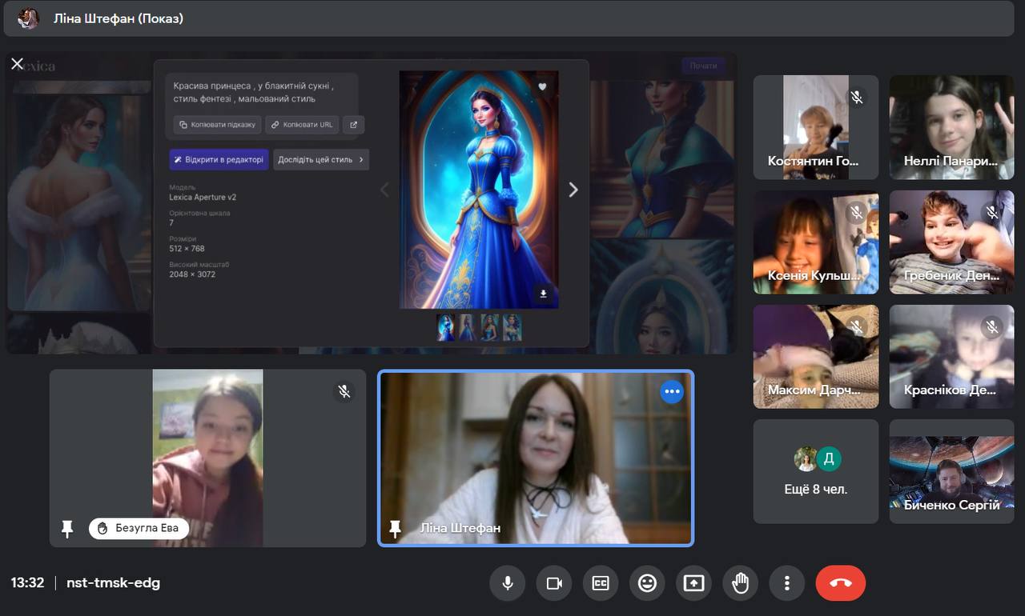1025x616 pixels.
Task: Open options on Ліна Штефан's video tile
Action: (671, 391)
